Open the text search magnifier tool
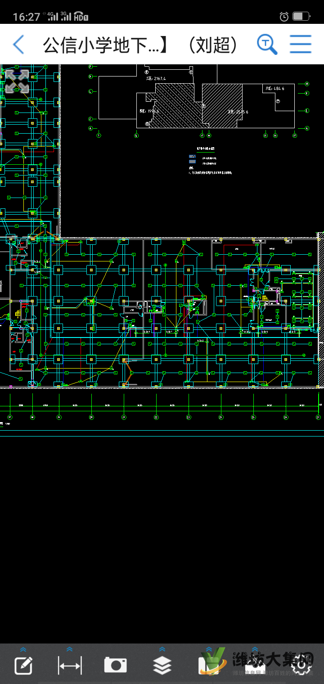 tap(267, 45)
